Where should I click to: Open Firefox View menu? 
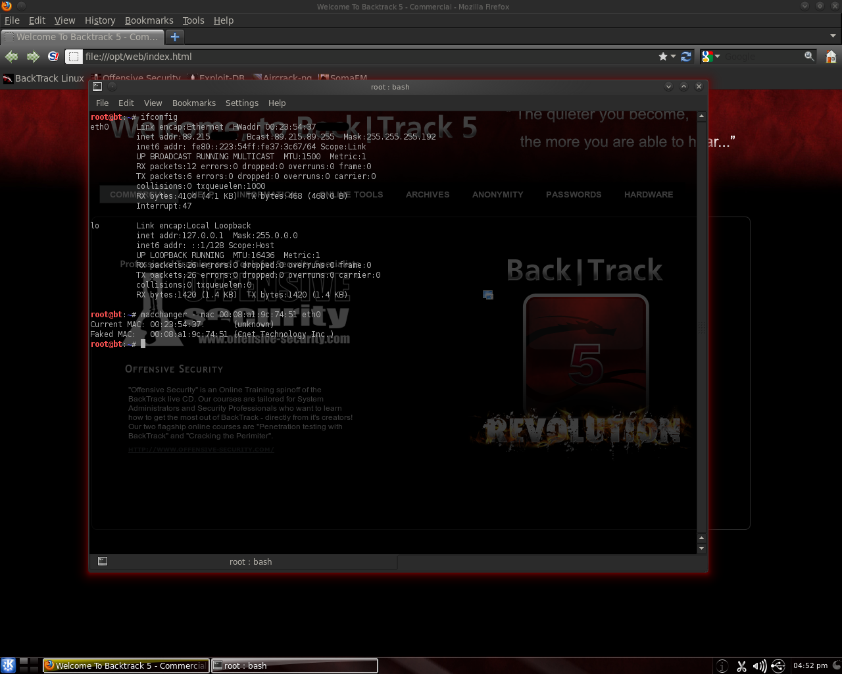click(64, 20)
